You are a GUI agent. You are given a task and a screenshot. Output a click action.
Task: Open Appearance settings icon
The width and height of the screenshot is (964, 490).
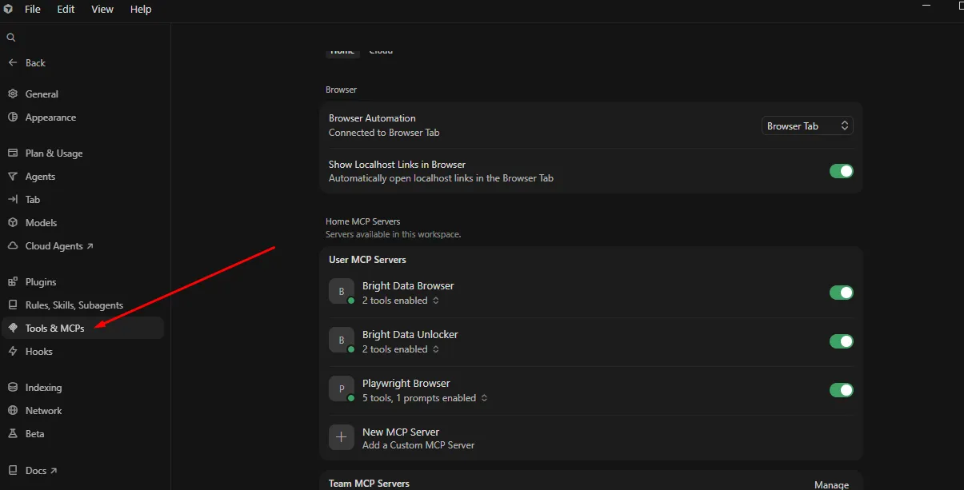point(13,118)
